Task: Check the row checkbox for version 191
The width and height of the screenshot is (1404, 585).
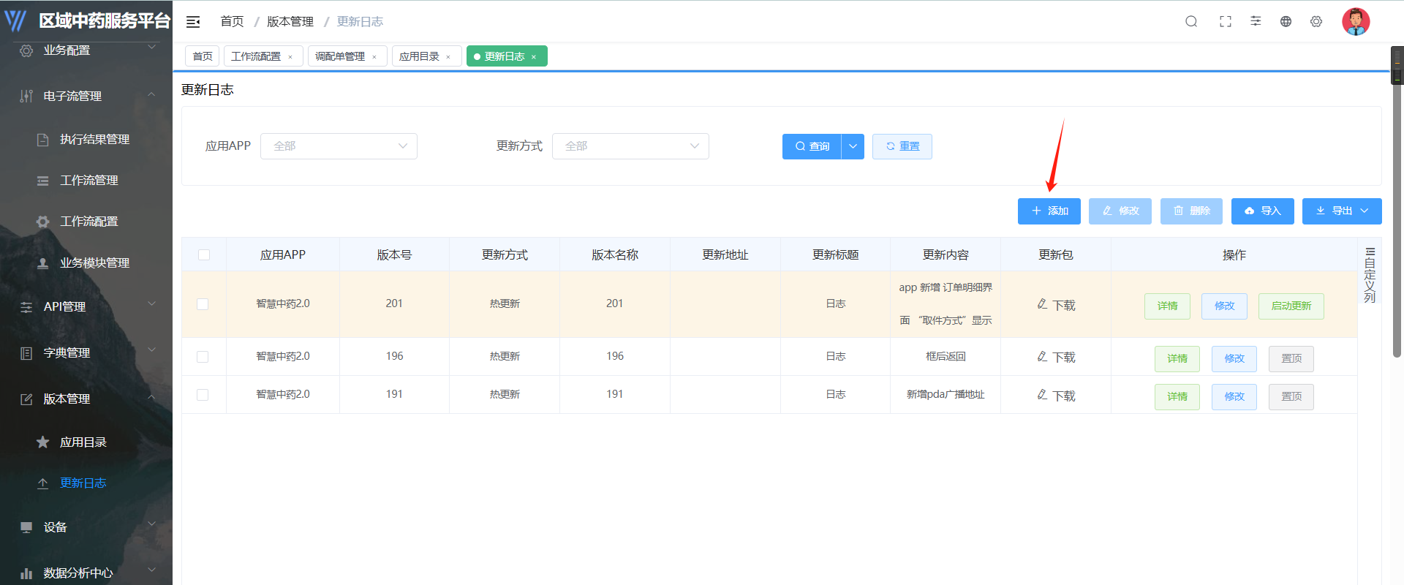Action: click(203, 395)
